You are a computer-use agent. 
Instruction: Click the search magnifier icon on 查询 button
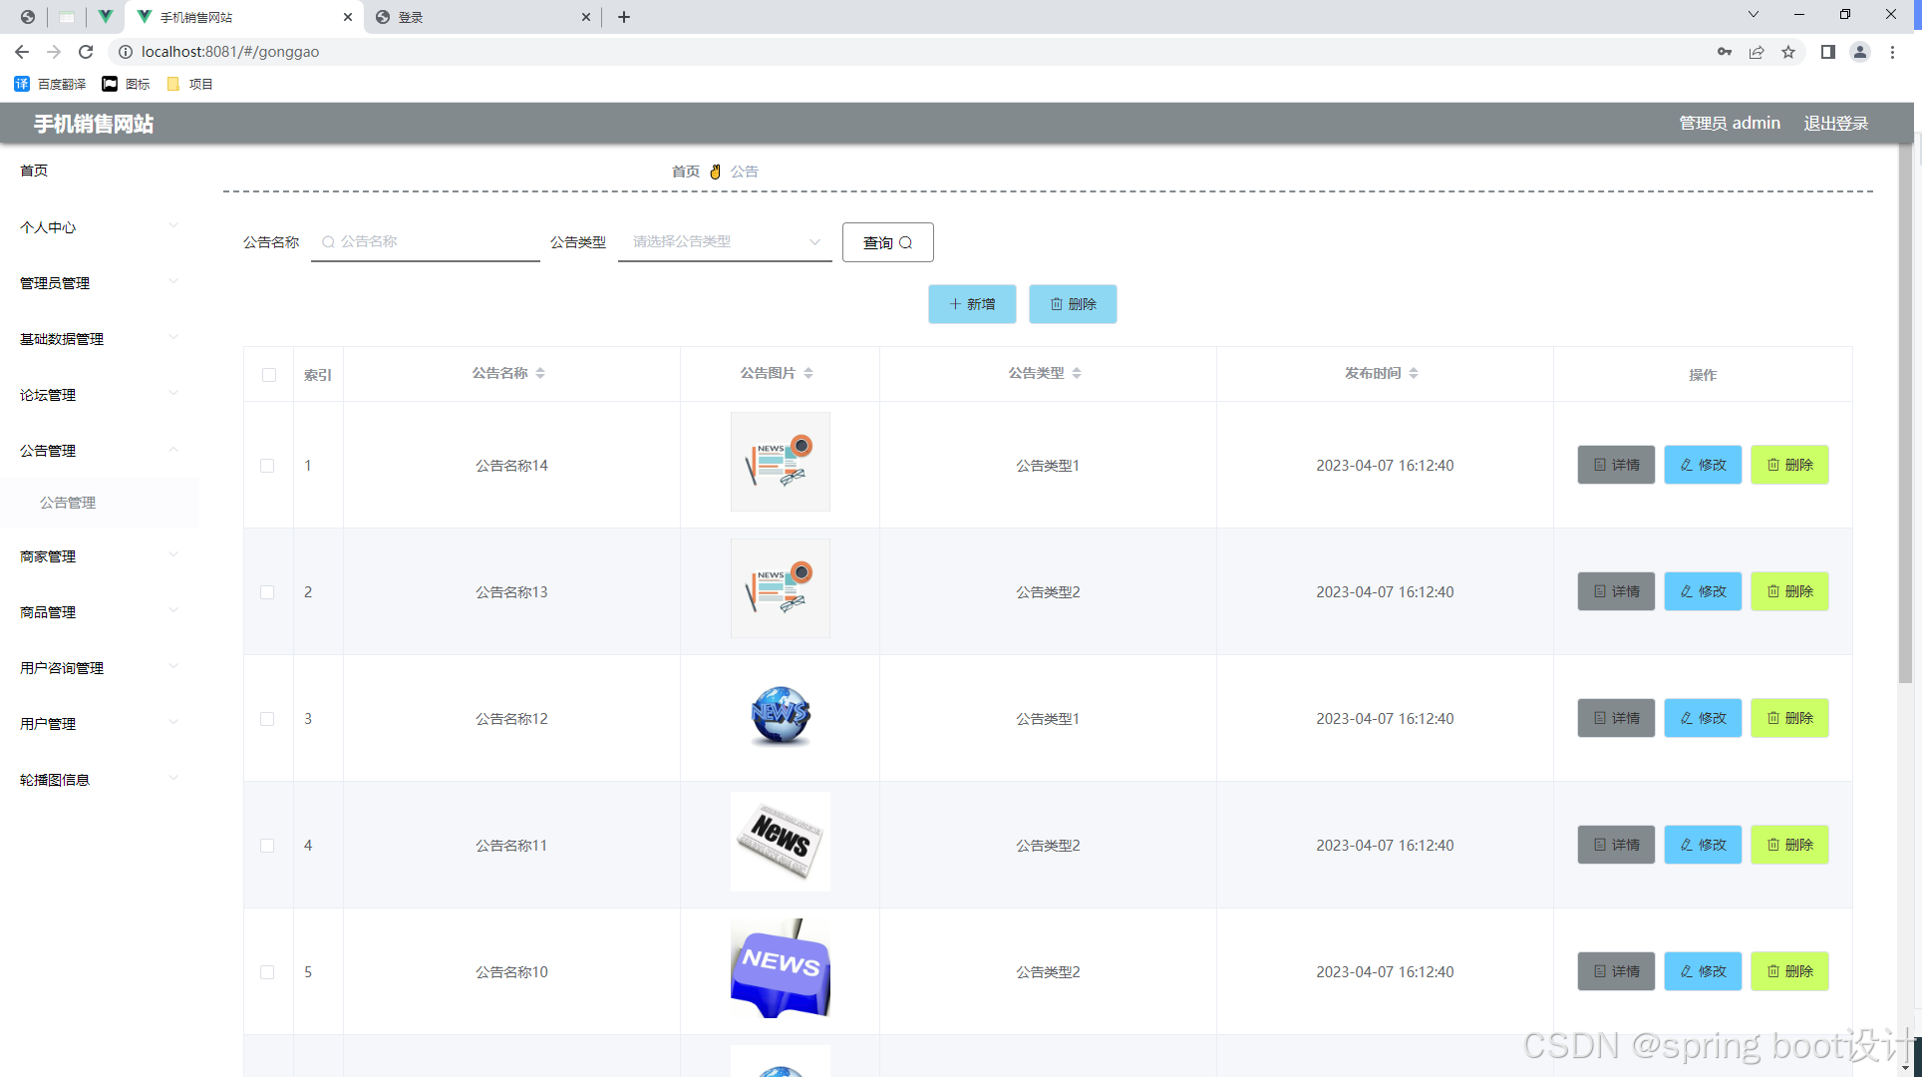pos(906,242)
